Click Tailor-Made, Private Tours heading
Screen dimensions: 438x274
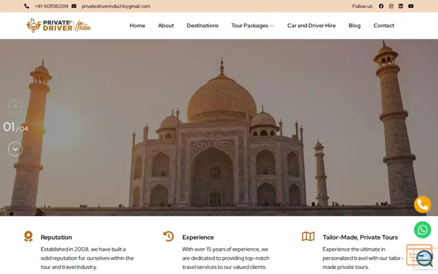tap(360, 237)
